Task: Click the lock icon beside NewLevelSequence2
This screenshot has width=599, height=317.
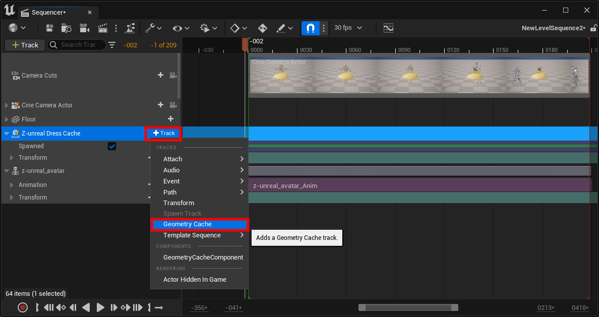Action: (593, 28)
